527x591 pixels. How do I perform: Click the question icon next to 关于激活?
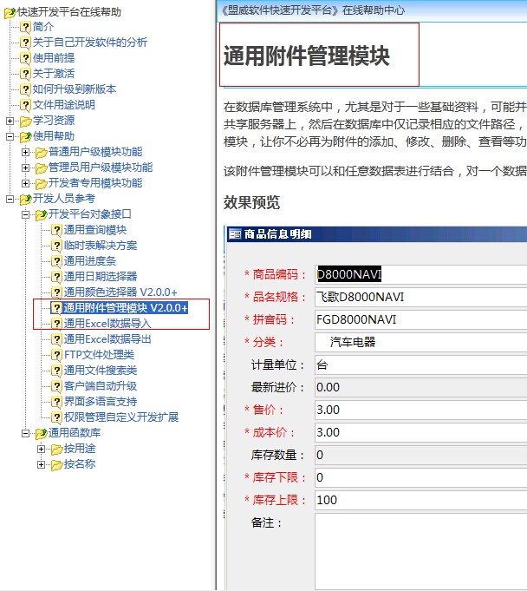tap(25, 74)
